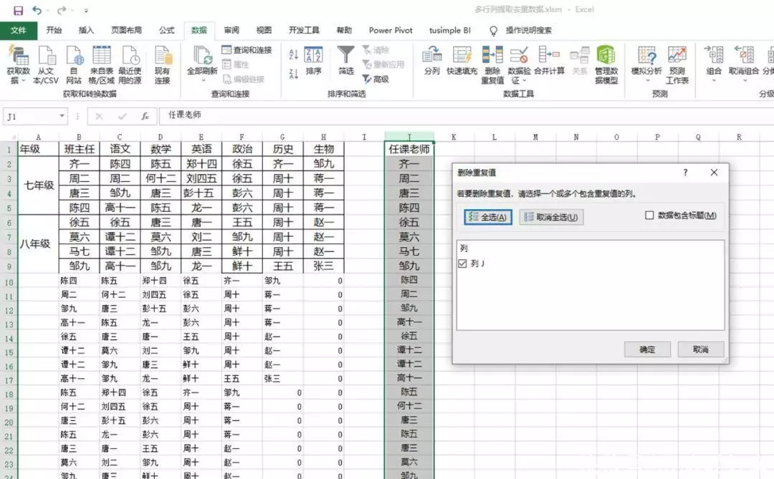Switch to the View (视图) tab
The image size is (774, 479).
click(x=264, y=31)
